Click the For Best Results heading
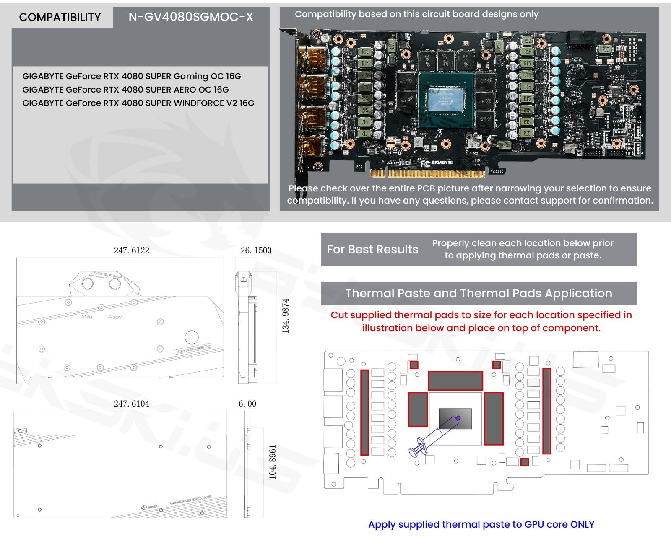 372,250
